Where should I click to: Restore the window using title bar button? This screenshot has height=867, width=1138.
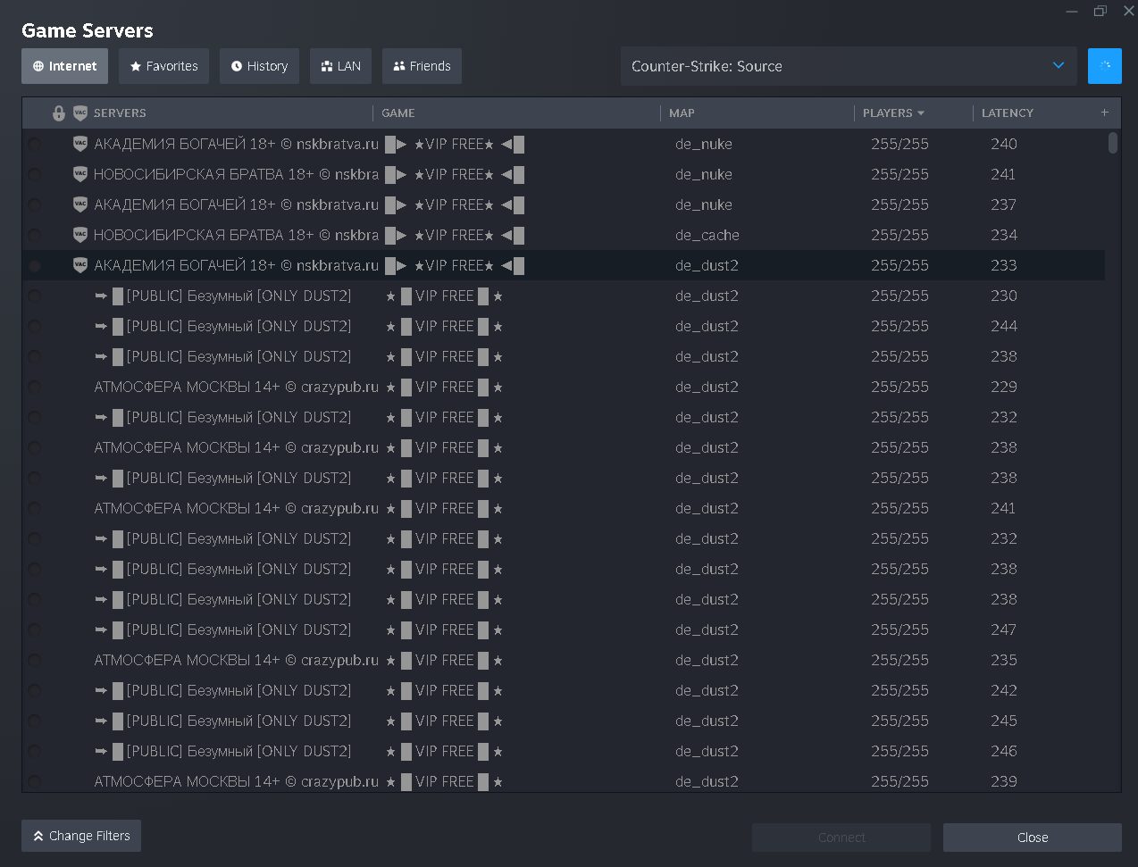(x=1100, y=11)
